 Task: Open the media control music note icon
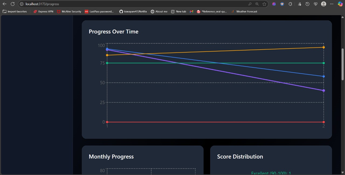[299, 4]
